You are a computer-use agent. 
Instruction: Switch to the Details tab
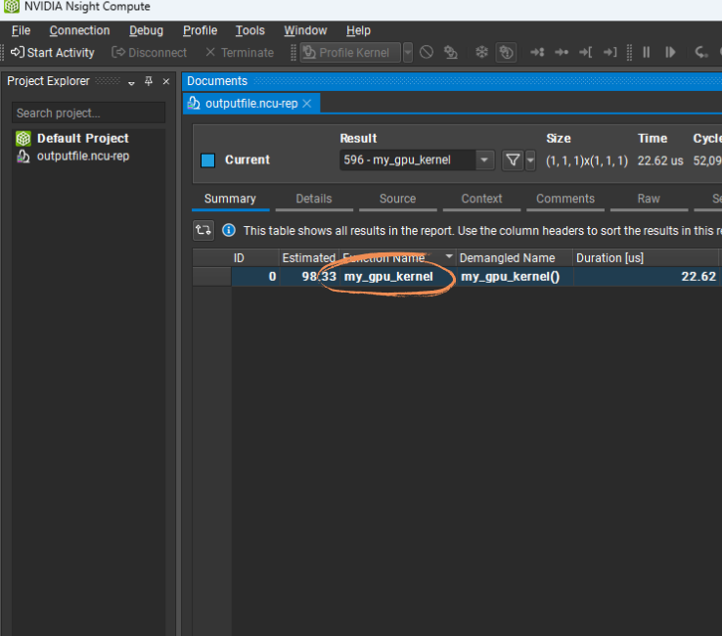pyautogui.click(x=314, y=199)
